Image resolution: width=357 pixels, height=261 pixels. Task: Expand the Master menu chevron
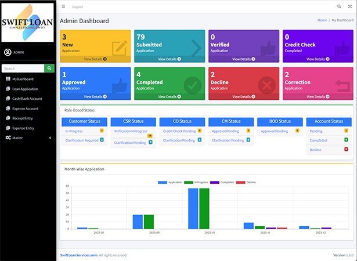[x=50, y=137]
